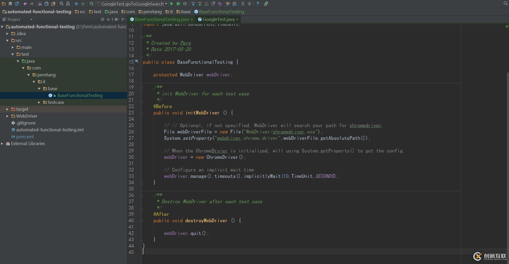Expand the WebDriver folder
509x264 pixels.
(x=7, y=116)
